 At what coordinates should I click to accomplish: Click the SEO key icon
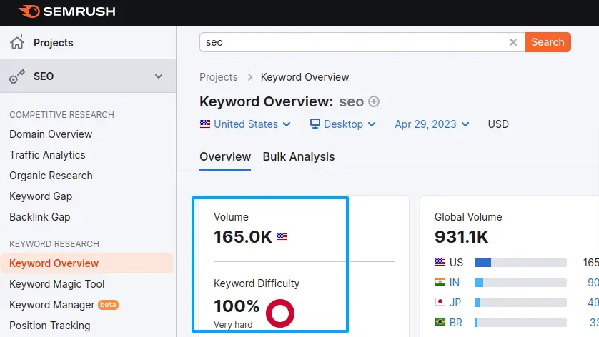tap(17, 76)
